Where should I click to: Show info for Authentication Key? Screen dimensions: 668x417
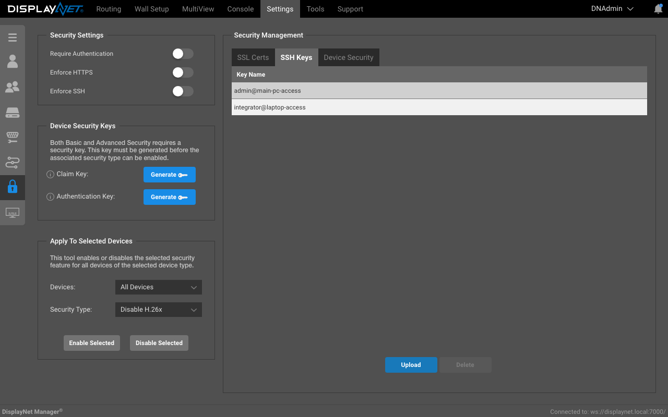51,197
